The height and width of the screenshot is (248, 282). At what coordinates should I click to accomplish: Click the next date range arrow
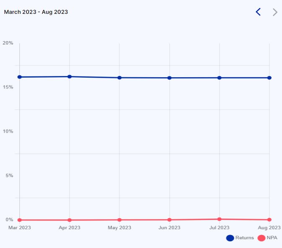coord(275,12)
